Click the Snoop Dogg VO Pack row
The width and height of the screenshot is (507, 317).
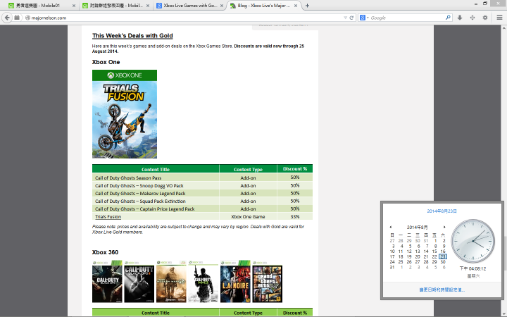(202, 186)
